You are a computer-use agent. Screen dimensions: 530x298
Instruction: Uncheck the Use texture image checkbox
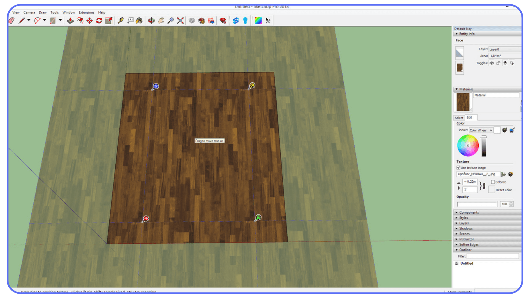coord(459,167)
